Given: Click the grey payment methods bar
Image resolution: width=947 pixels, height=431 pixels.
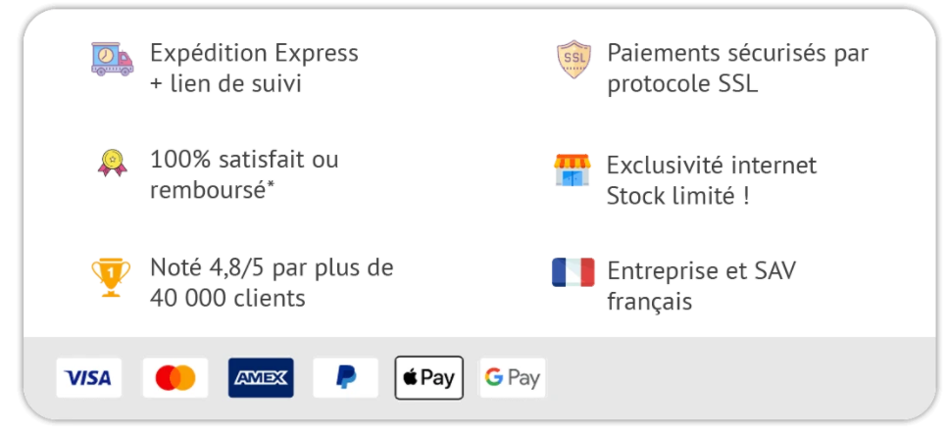Looking at the screenshot, I should 735,378.
